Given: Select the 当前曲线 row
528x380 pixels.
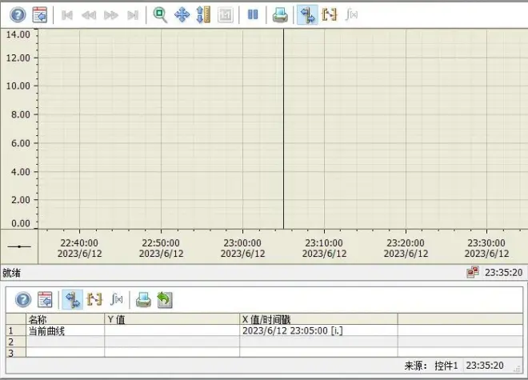Looking at the screenshot, I should click(x=264, y=330).
